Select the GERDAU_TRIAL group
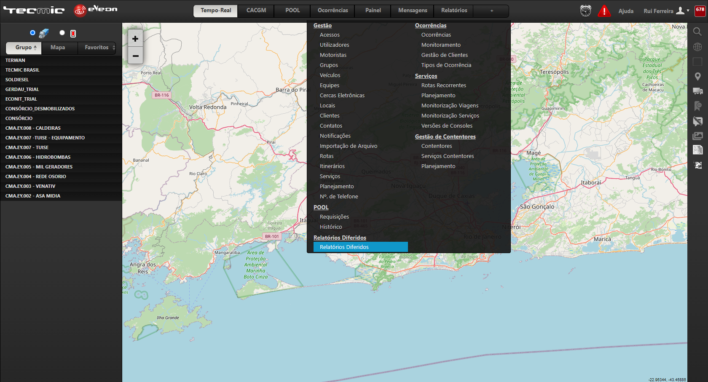This screenshot has width=708, height=382. tap(61, 89)
